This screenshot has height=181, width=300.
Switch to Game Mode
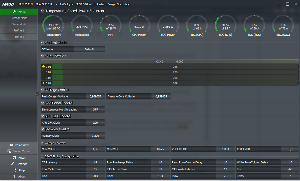19,24
